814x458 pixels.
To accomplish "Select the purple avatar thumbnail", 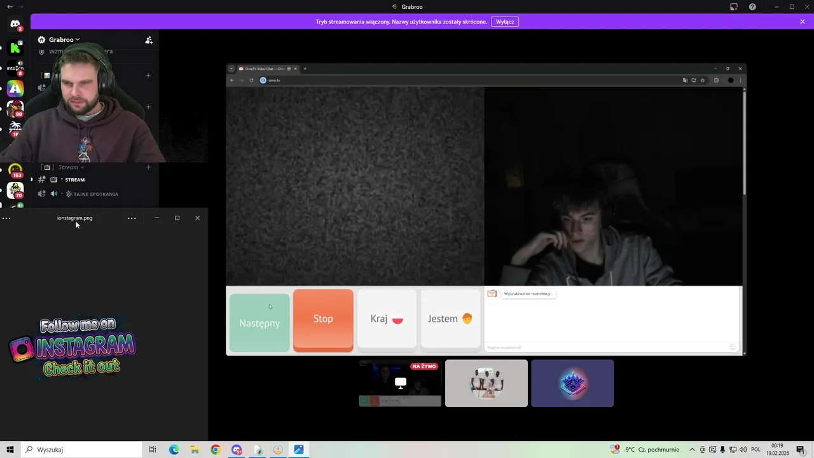I will click(x=572, y=383).
